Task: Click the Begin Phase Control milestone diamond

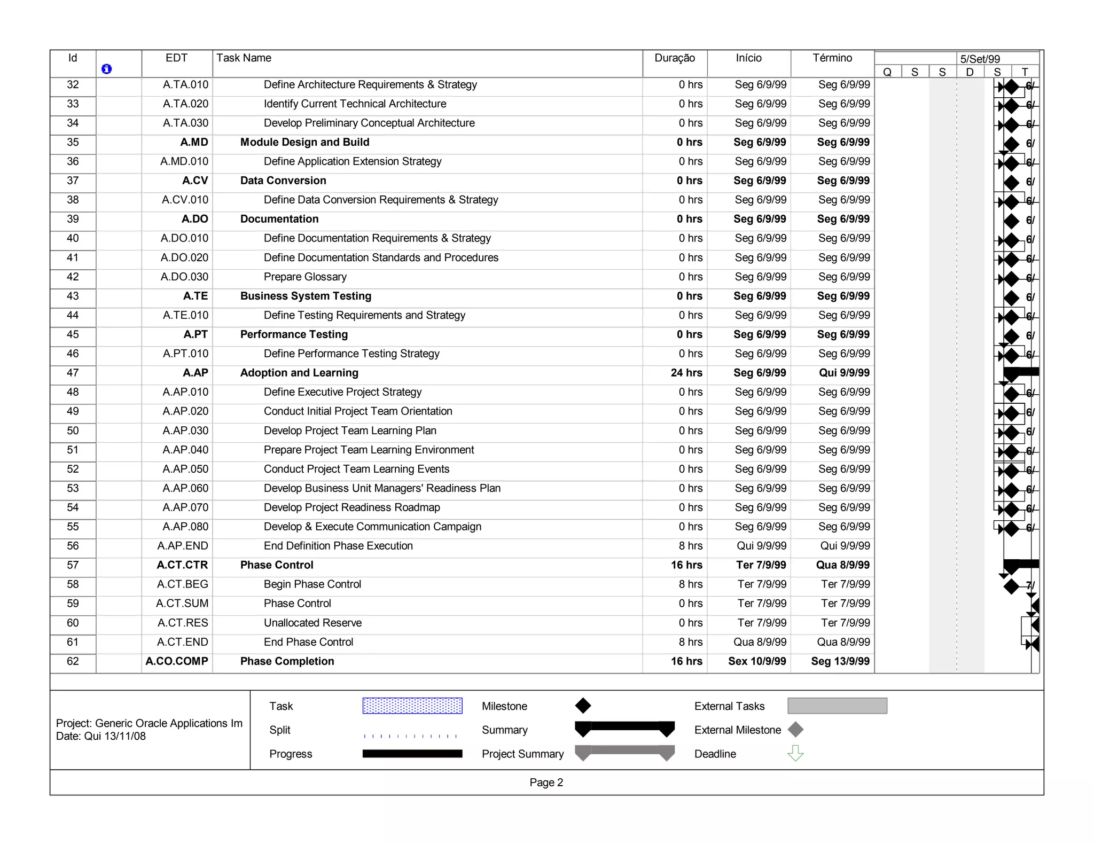Action: [x=1011, y=586]
